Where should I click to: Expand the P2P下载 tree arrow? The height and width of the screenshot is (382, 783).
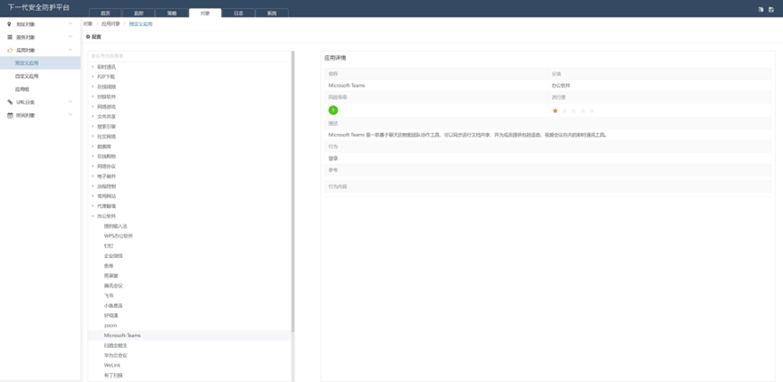[93, 76]
